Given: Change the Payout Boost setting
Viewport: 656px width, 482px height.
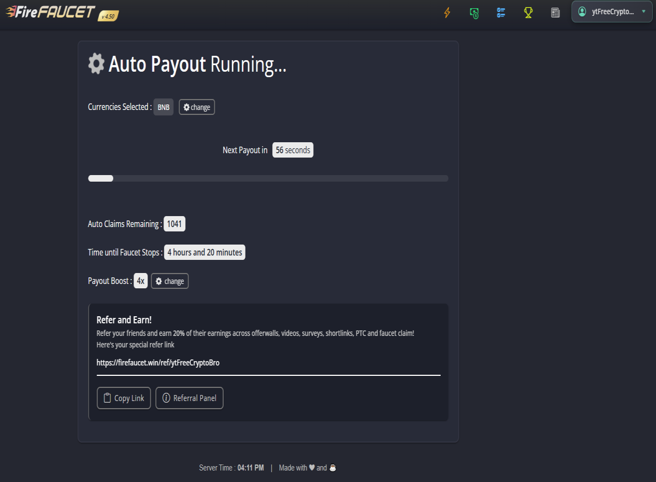Looking at the screenshot, I should click(169, 281).
